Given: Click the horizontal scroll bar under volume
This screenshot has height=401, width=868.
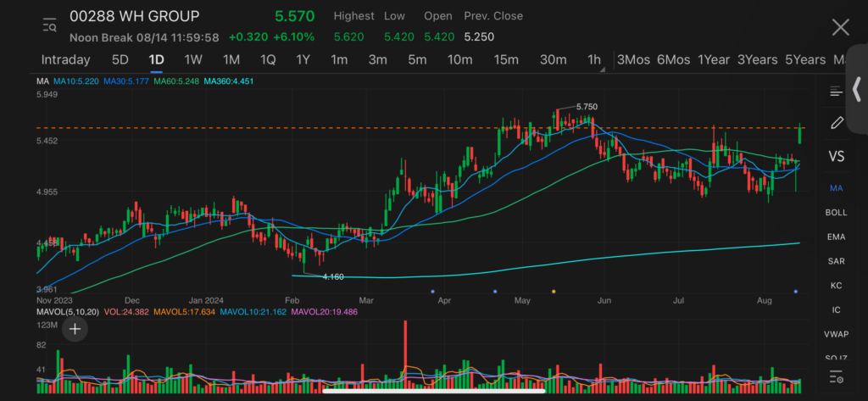Looking at the screenshot, I should tap(434, 391).
